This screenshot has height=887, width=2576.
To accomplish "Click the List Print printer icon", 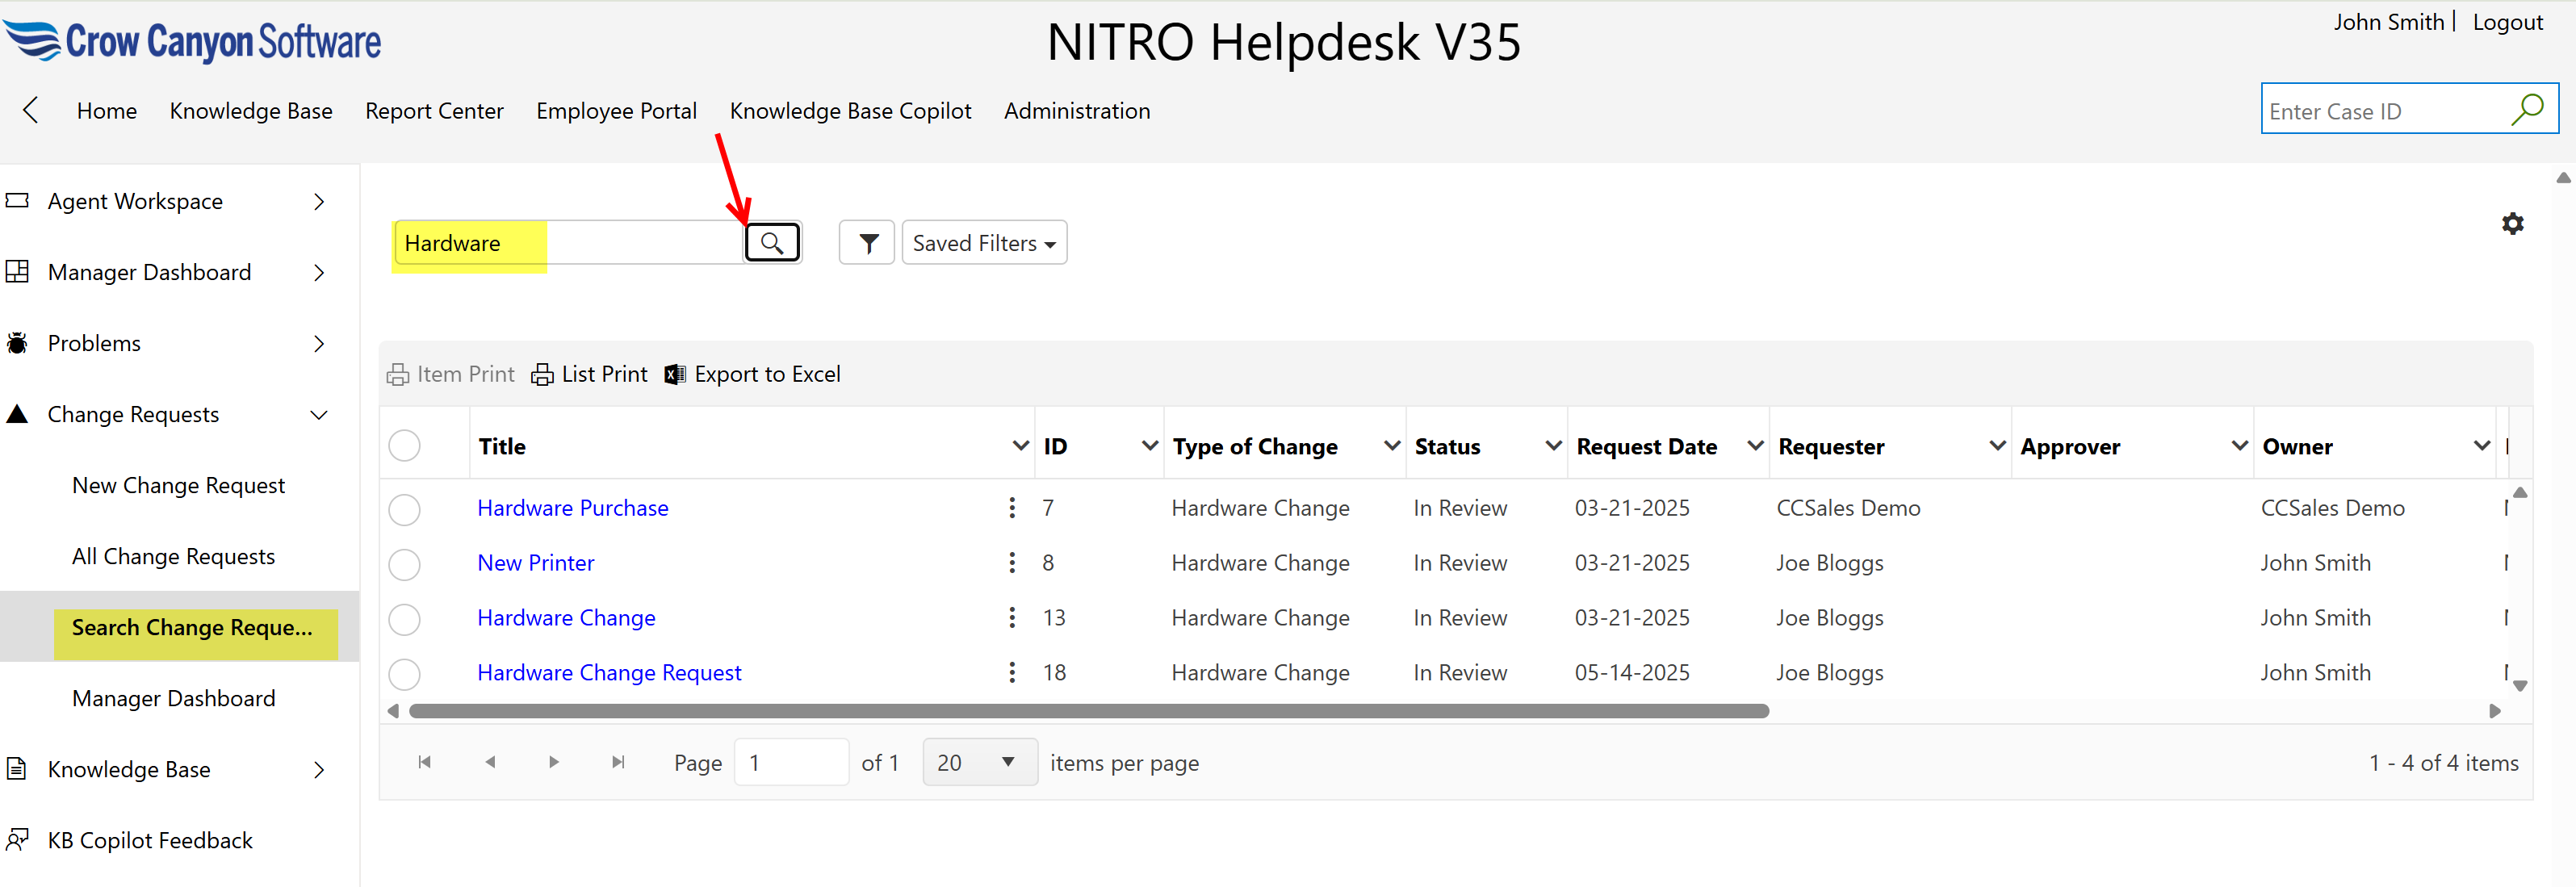I will (542, 374).
